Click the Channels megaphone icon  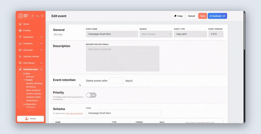click(20, 50)
